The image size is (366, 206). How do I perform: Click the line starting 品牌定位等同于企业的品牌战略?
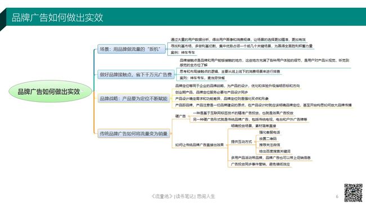238,86
